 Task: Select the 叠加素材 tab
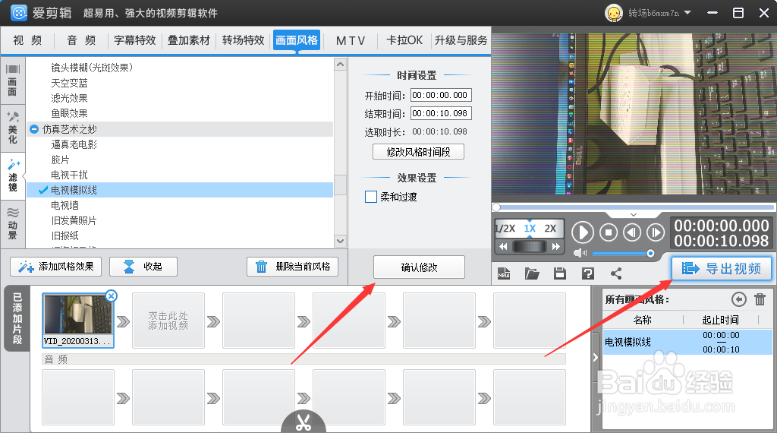[189, 40]
